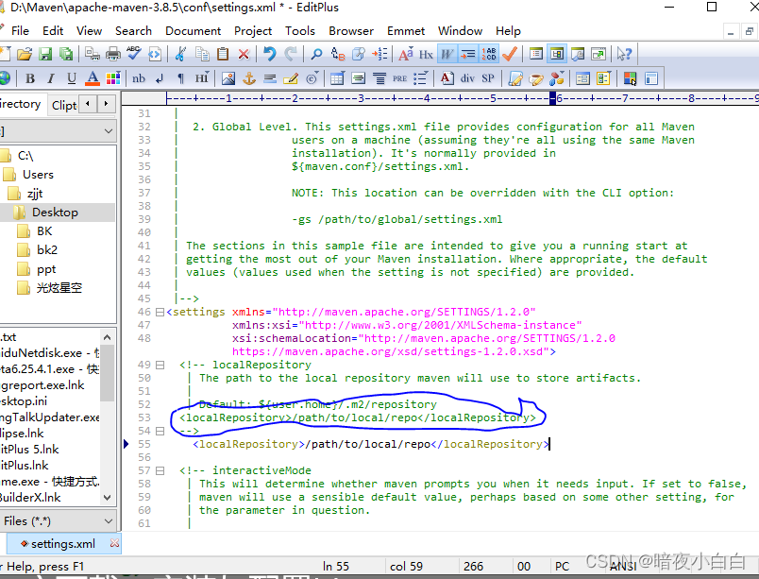The width and height of the screenshot is (759, 579).
Task: Switch to the Cliptext side tab
Action: coord(64,105)
